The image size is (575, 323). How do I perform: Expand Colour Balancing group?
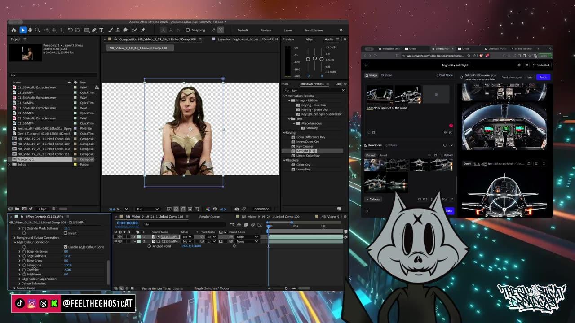[19, 284]
